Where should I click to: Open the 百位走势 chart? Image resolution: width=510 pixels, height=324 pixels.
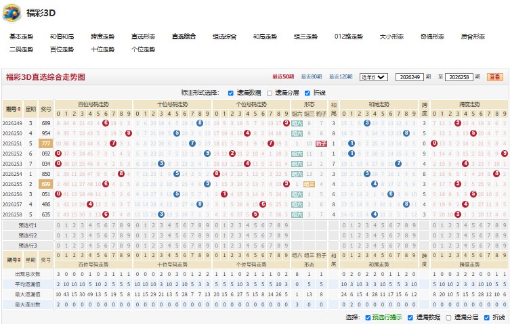point(62,49)
